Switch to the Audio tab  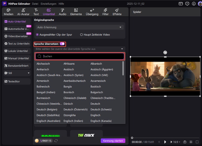62,12
